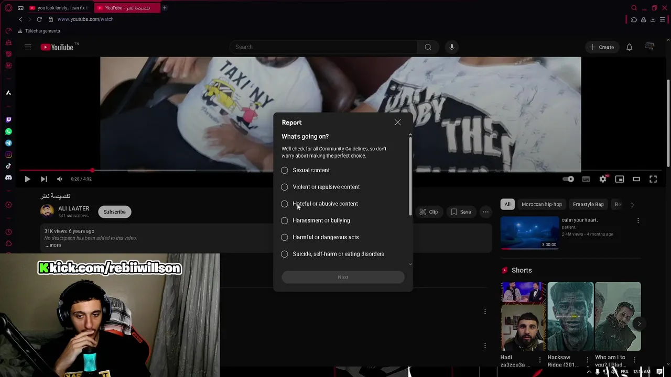Click the YouTube search field
671x377 pixels.
pos(323,47)
